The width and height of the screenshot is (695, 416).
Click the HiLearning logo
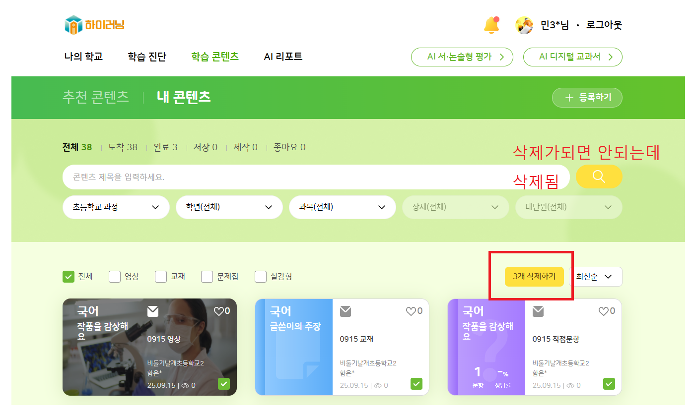click(x=94, y=25)
